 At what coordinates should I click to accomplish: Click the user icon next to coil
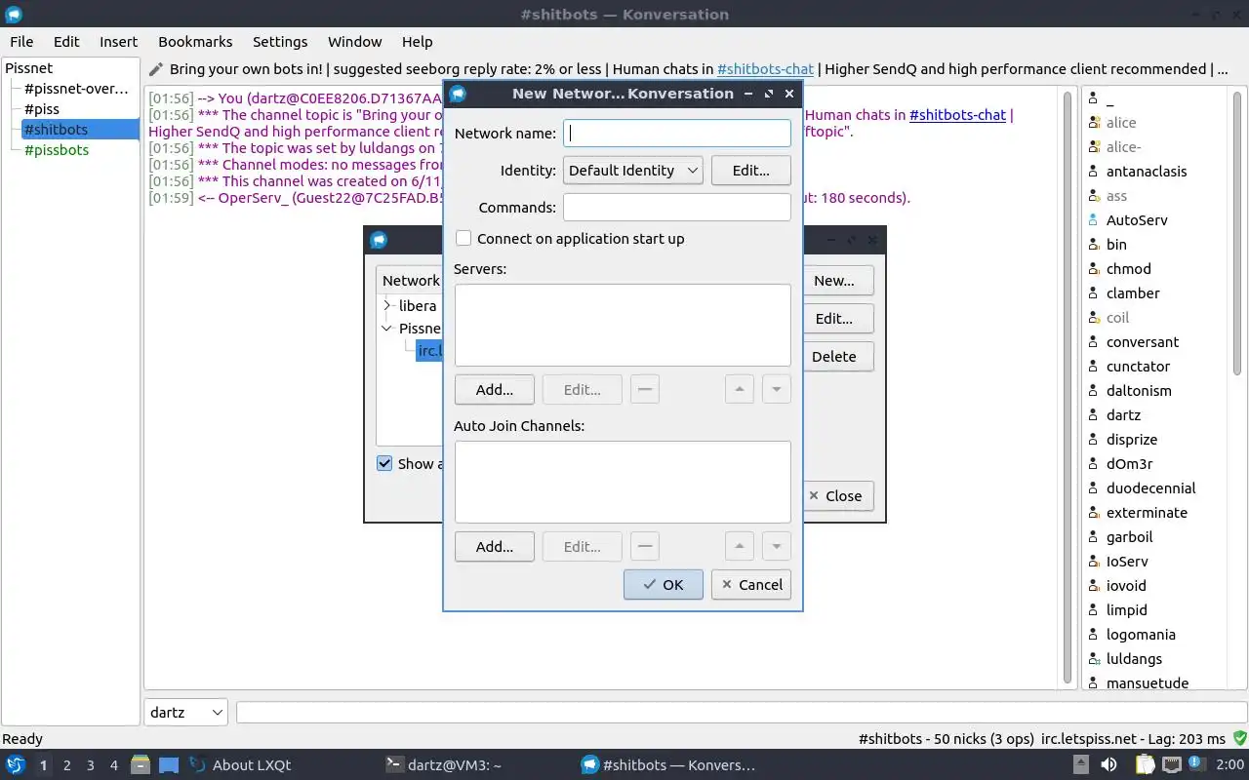[x=1094, y=318]
